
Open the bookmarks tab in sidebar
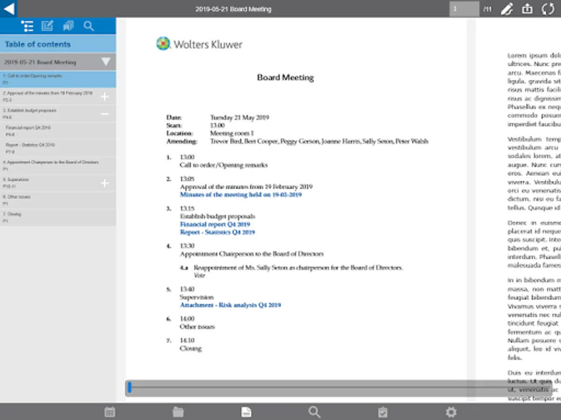click(x=68, y=26)
